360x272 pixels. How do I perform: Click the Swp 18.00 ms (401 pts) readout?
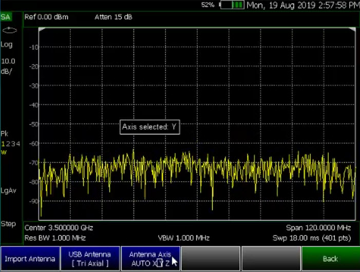click(312, 238)
